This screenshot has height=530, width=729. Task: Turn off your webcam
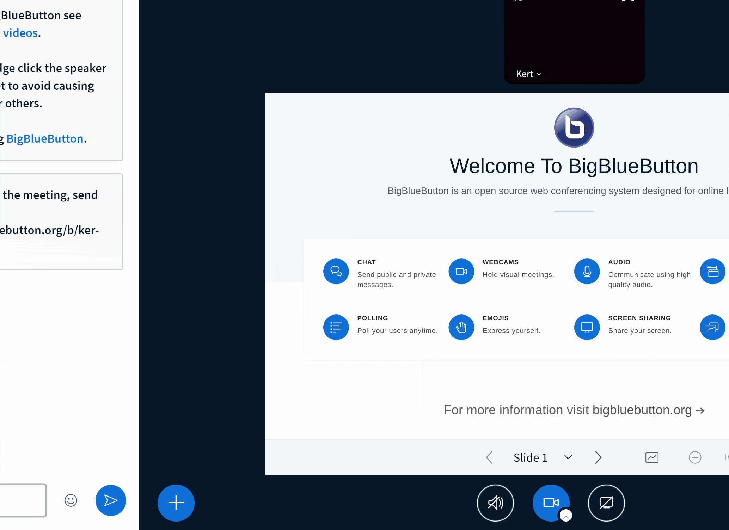[551, 503]
